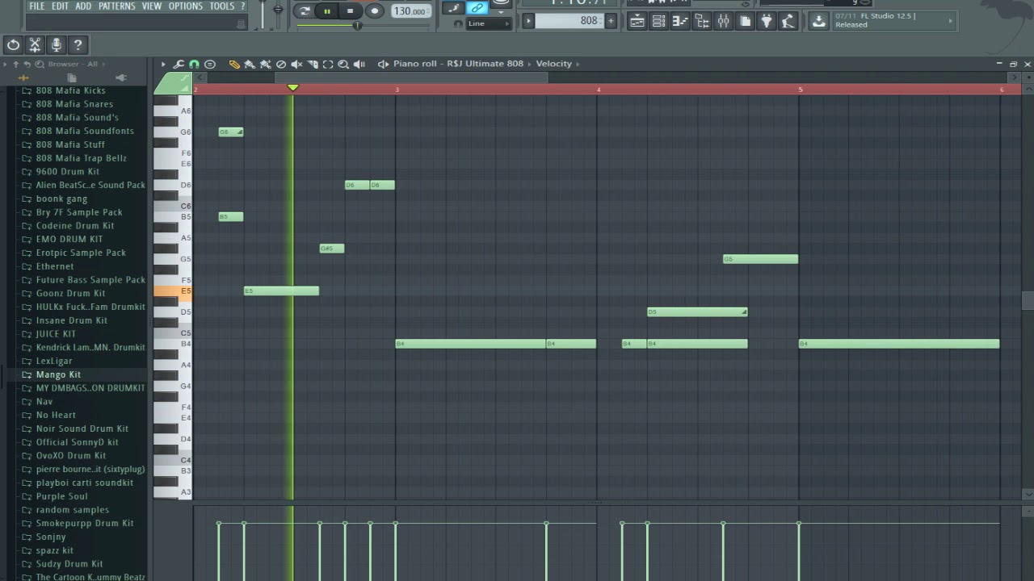
Task: Click the one-click audio recording microphone icon
Action: (56, 45)
